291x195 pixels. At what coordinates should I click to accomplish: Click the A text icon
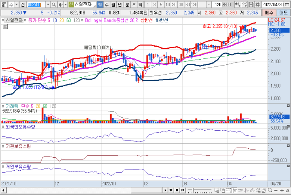click(287, 190)
